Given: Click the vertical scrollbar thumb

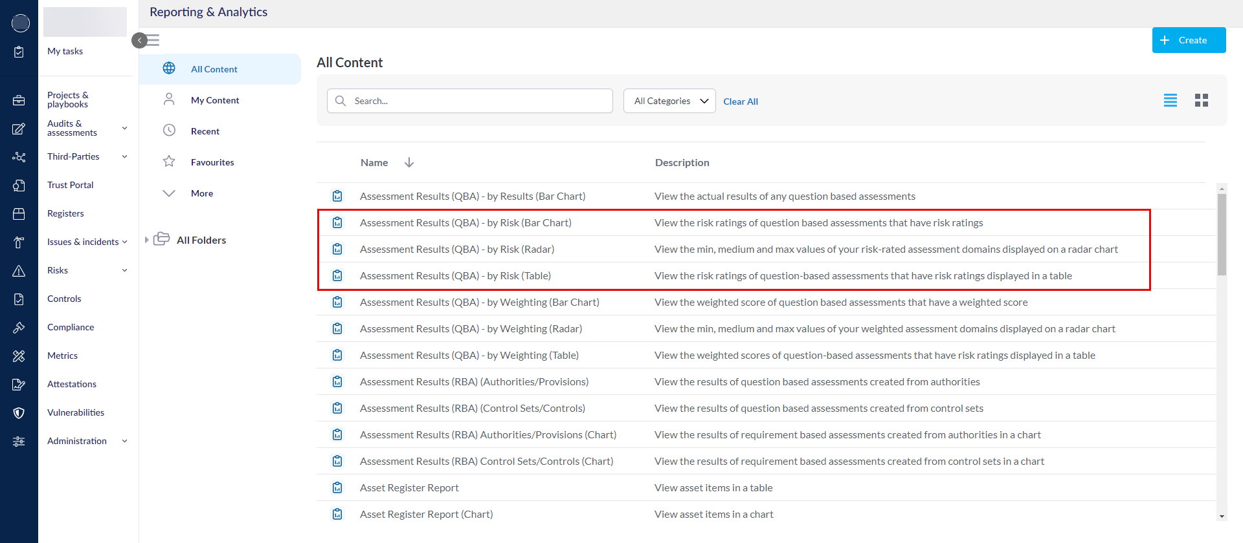Looking at the screenshot, I should click(1222, 235).
